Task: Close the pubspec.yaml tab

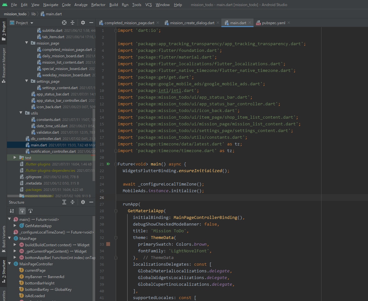Action: [x=289, y=23]
